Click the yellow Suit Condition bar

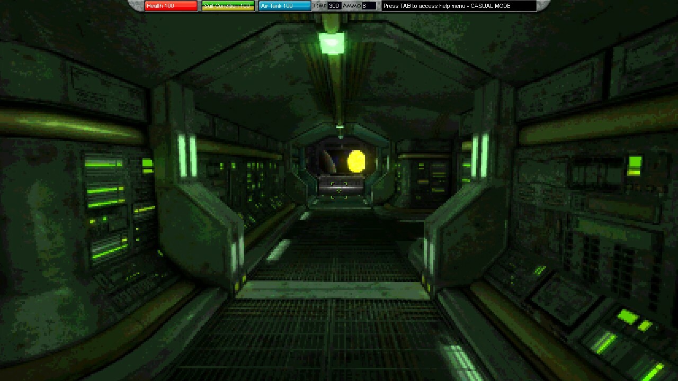click(x=228, y=6)
